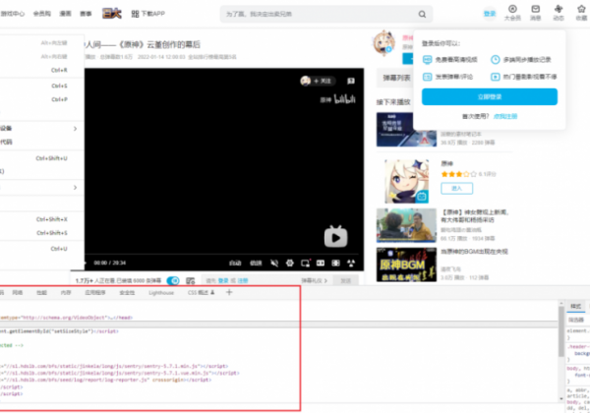Switch to DevTools 网络 tab
This screenshot has width=590, height=413.
pos(18,293)
